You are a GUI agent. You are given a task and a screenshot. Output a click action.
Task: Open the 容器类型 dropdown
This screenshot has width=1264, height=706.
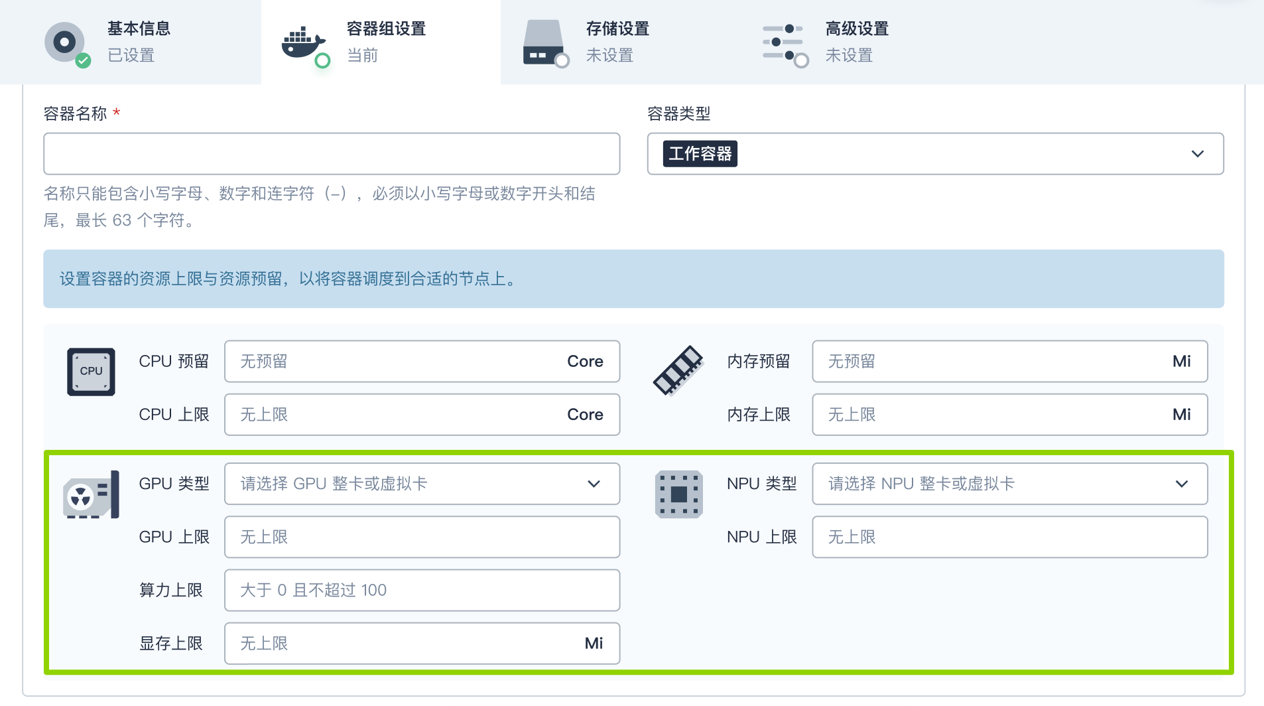pyautogui.click(x=1196, y=153)
